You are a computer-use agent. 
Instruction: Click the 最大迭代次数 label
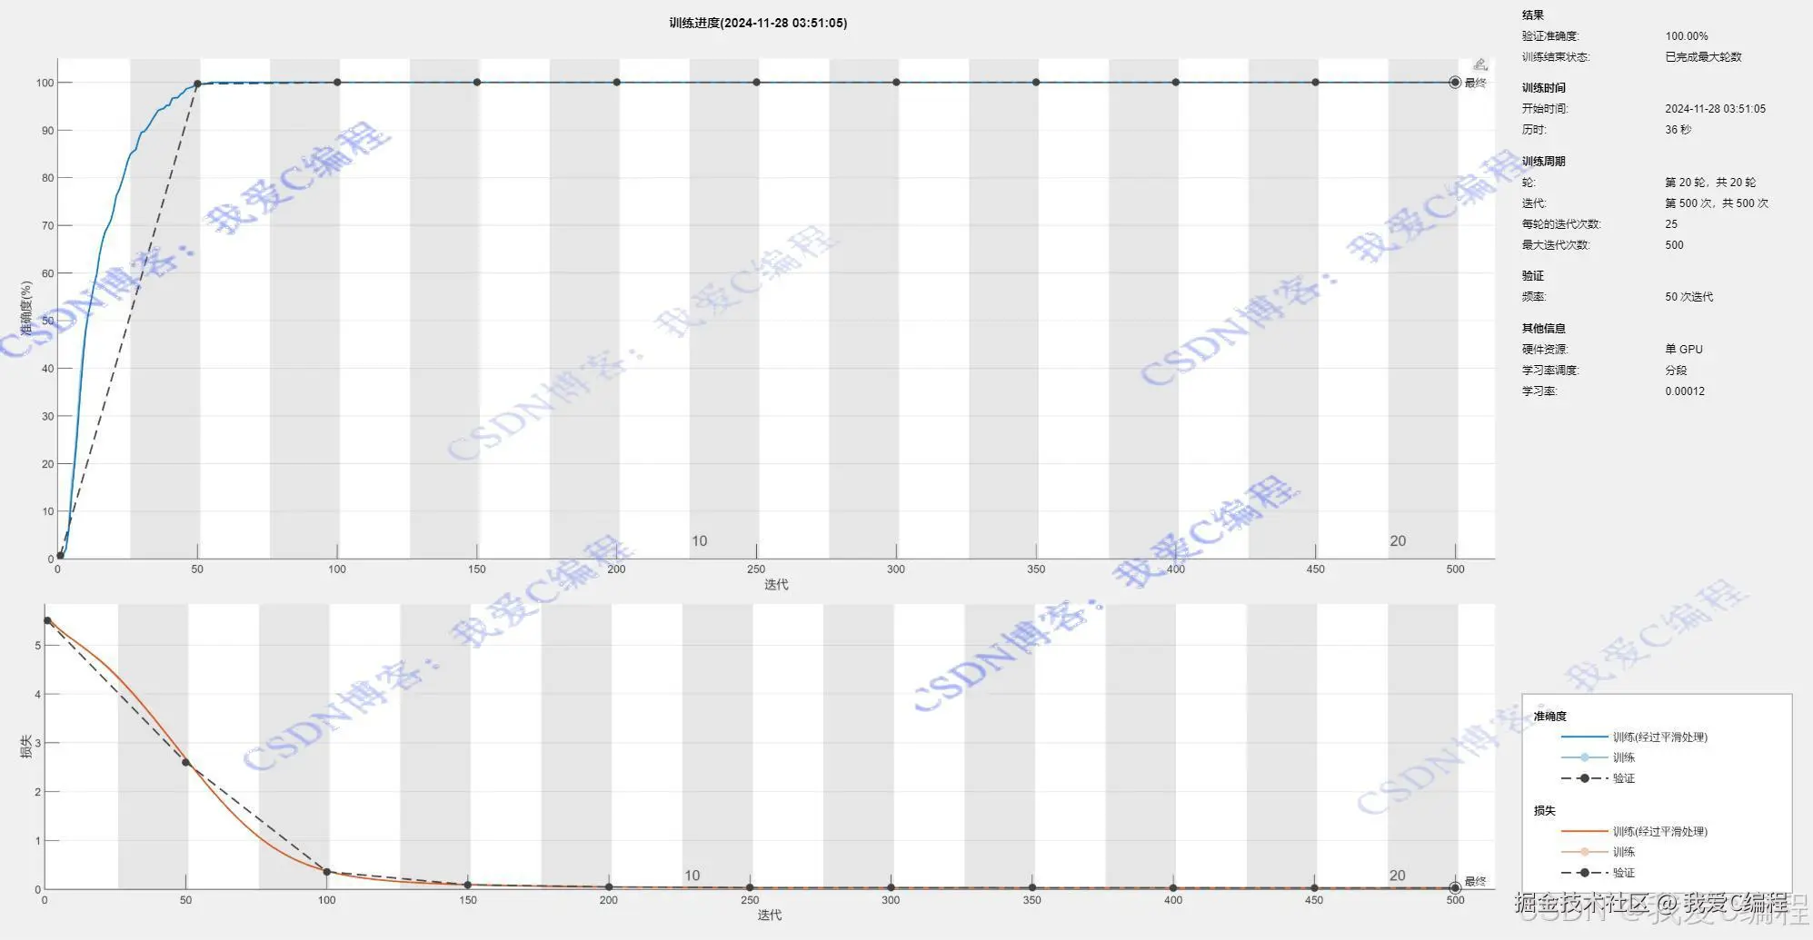1556,245
